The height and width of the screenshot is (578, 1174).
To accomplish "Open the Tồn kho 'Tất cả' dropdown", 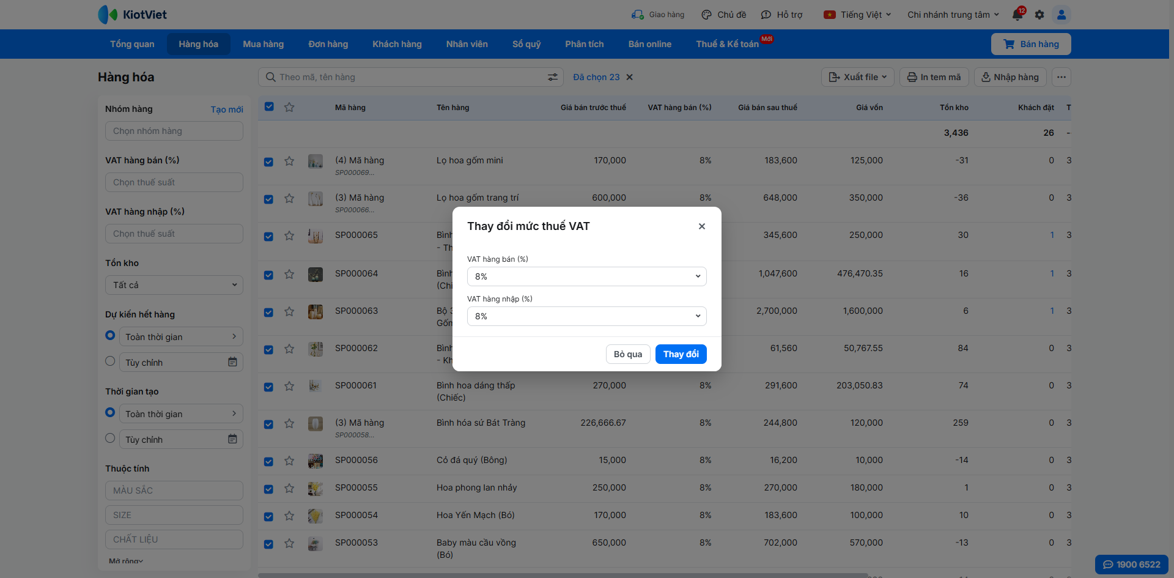I will [174, 285].
